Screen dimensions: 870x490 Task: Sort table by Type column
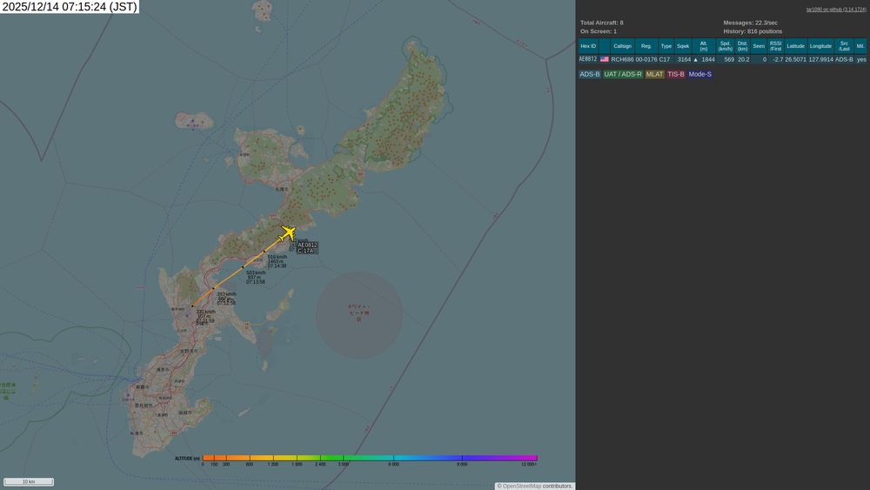tap(666, 46)
